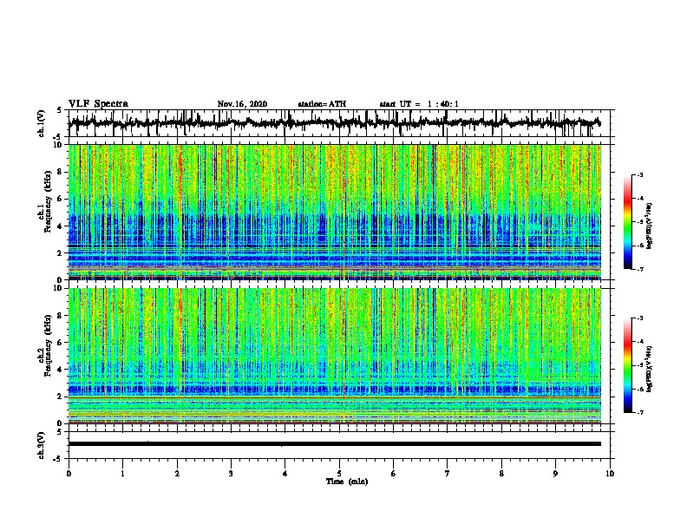This screenshot has width=687, height=531.
Task: Click the ch.2 color bar unit label
Action: click(x=650, y=369)
